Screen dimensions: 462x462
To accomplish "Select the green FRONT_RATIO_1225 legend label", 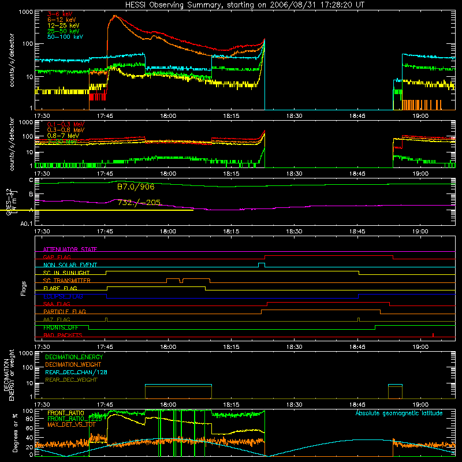I will 74,419.
